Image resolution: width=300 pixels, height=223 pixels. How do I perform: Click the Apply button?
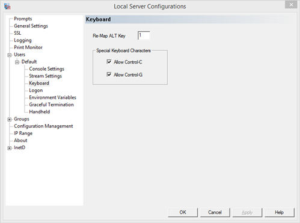click(247, 212)
